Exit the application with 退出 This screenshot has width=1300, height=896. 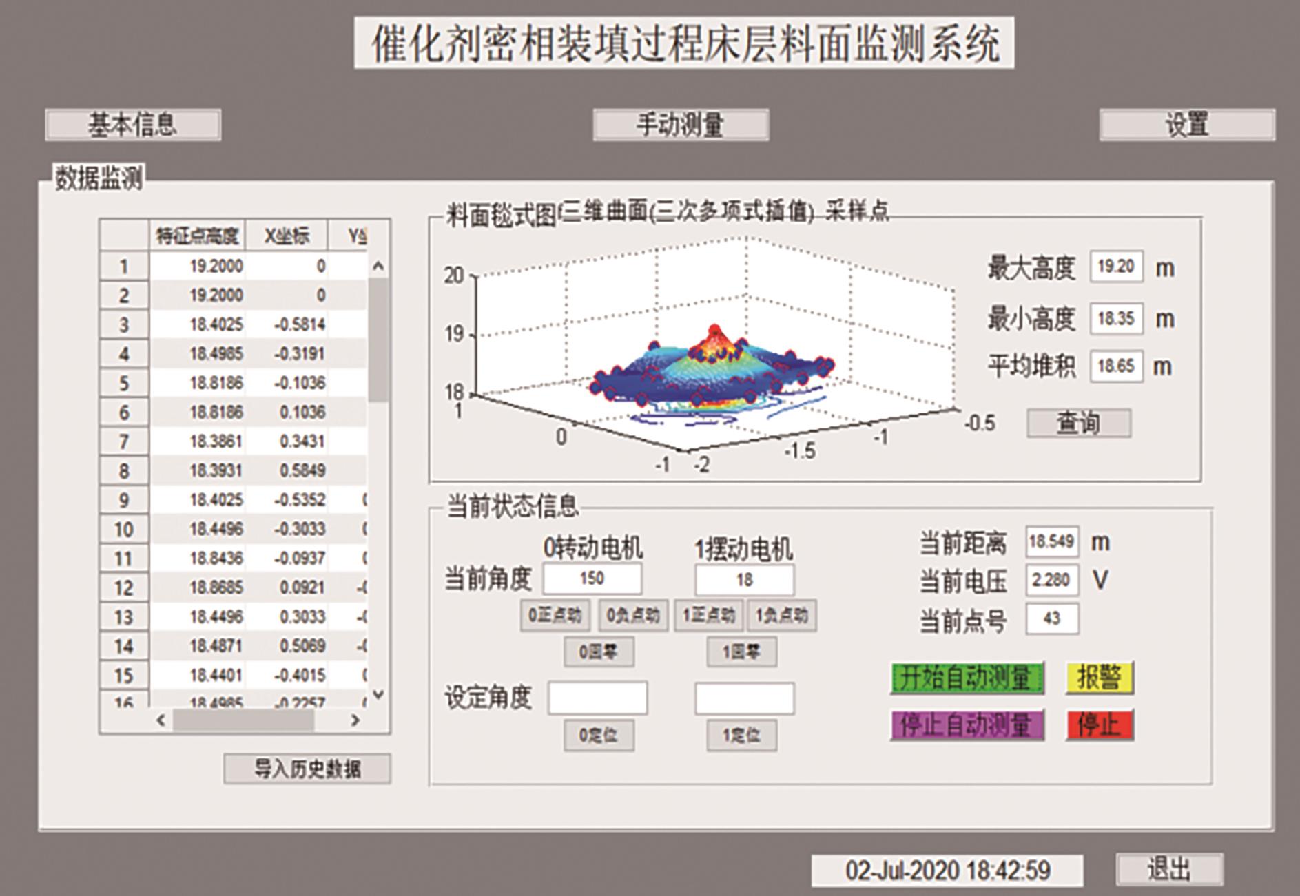[1169, 869]
